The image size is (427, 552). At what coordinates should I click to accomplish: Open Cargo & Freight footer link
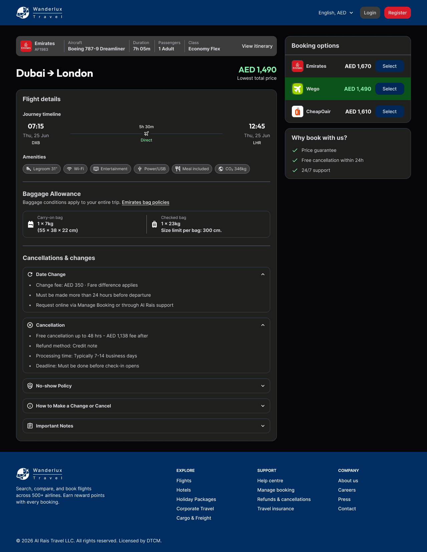pyautogui.click(x=194, y=518)
